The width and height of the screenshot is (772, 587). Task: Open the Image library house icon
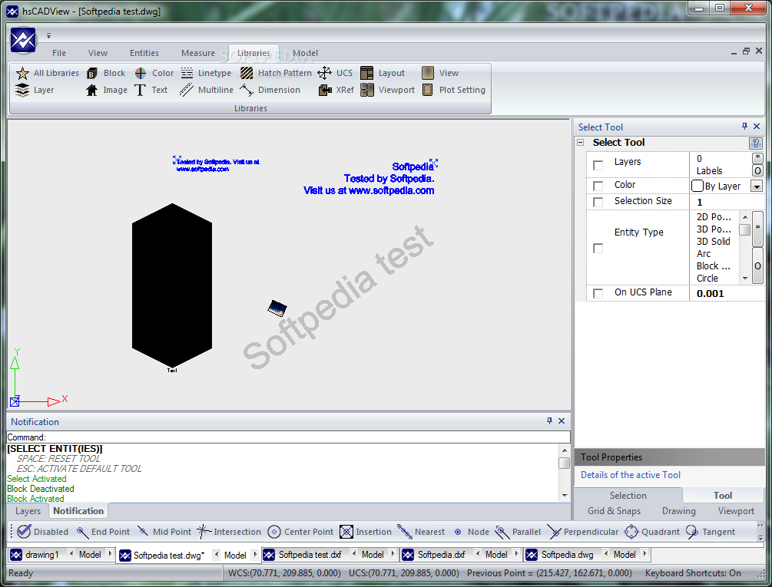click(92, 90)
